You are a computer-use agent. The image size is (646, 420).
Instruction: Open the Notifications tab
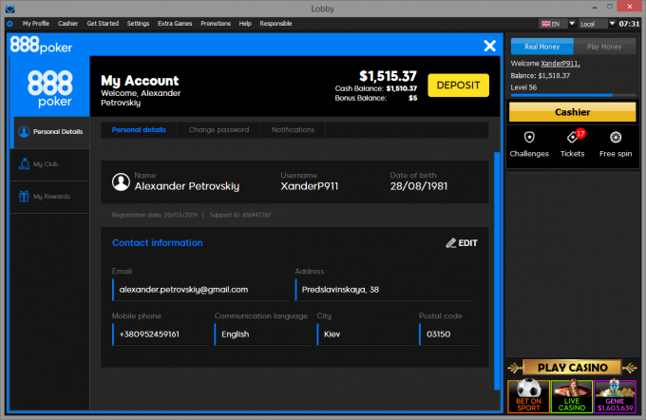[293, 130]
